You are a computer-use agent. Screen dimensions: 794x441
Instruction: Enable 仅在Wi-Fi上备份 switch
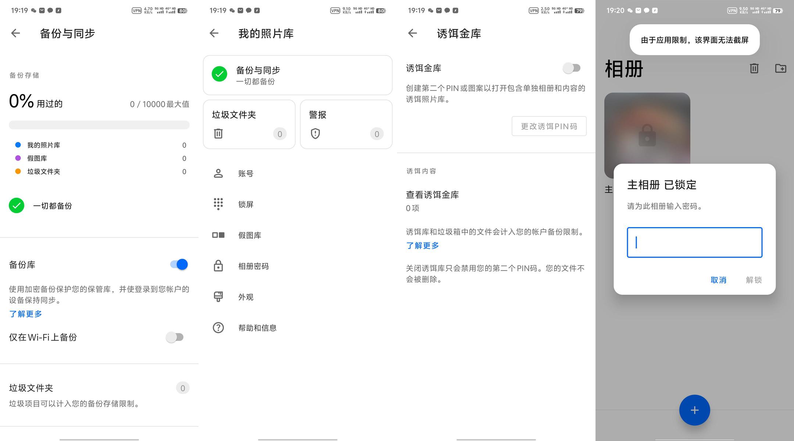coord(175,337)
